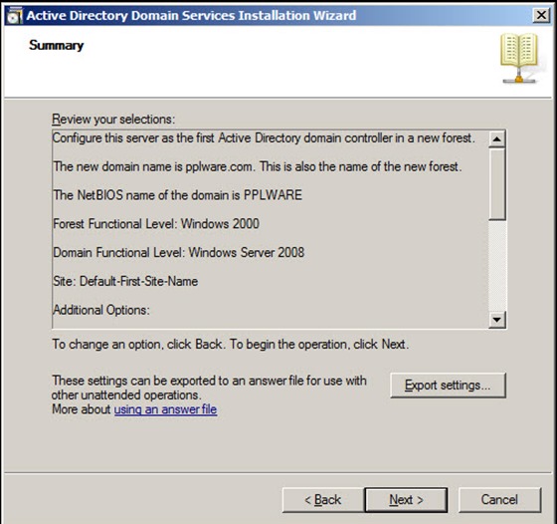Click the open book directory icon
The image size is (557, 524).
[519, 58]
